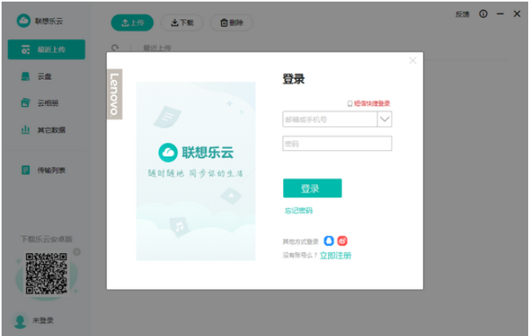Image resolution: width=529 pixels, height=336 pixels.
Task: Click the 联想乐云 cloud logo in the sidebar
Action: [x=24, y=21]
